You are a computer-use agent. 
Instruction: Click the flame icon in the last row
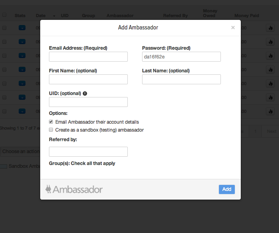pyautogui.click(x=270, y=111)
